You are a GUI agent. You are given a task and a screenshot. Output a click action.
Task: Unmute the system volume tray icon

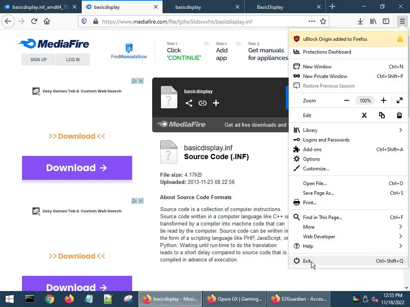pyautogui.click(x=375, y=299)
